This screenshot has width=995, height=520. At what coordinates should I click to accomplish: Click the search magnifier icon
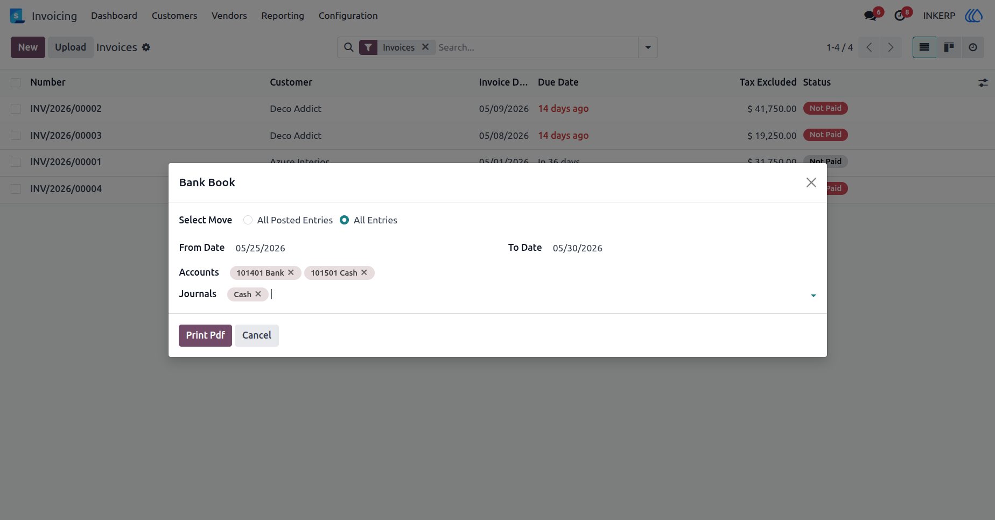(x=349, y=47)
